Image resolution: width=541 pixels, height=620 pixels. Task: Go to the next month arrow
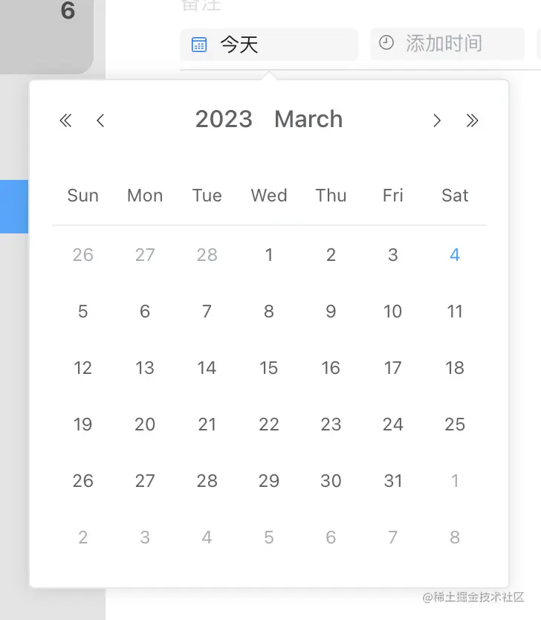click(437, 120)
